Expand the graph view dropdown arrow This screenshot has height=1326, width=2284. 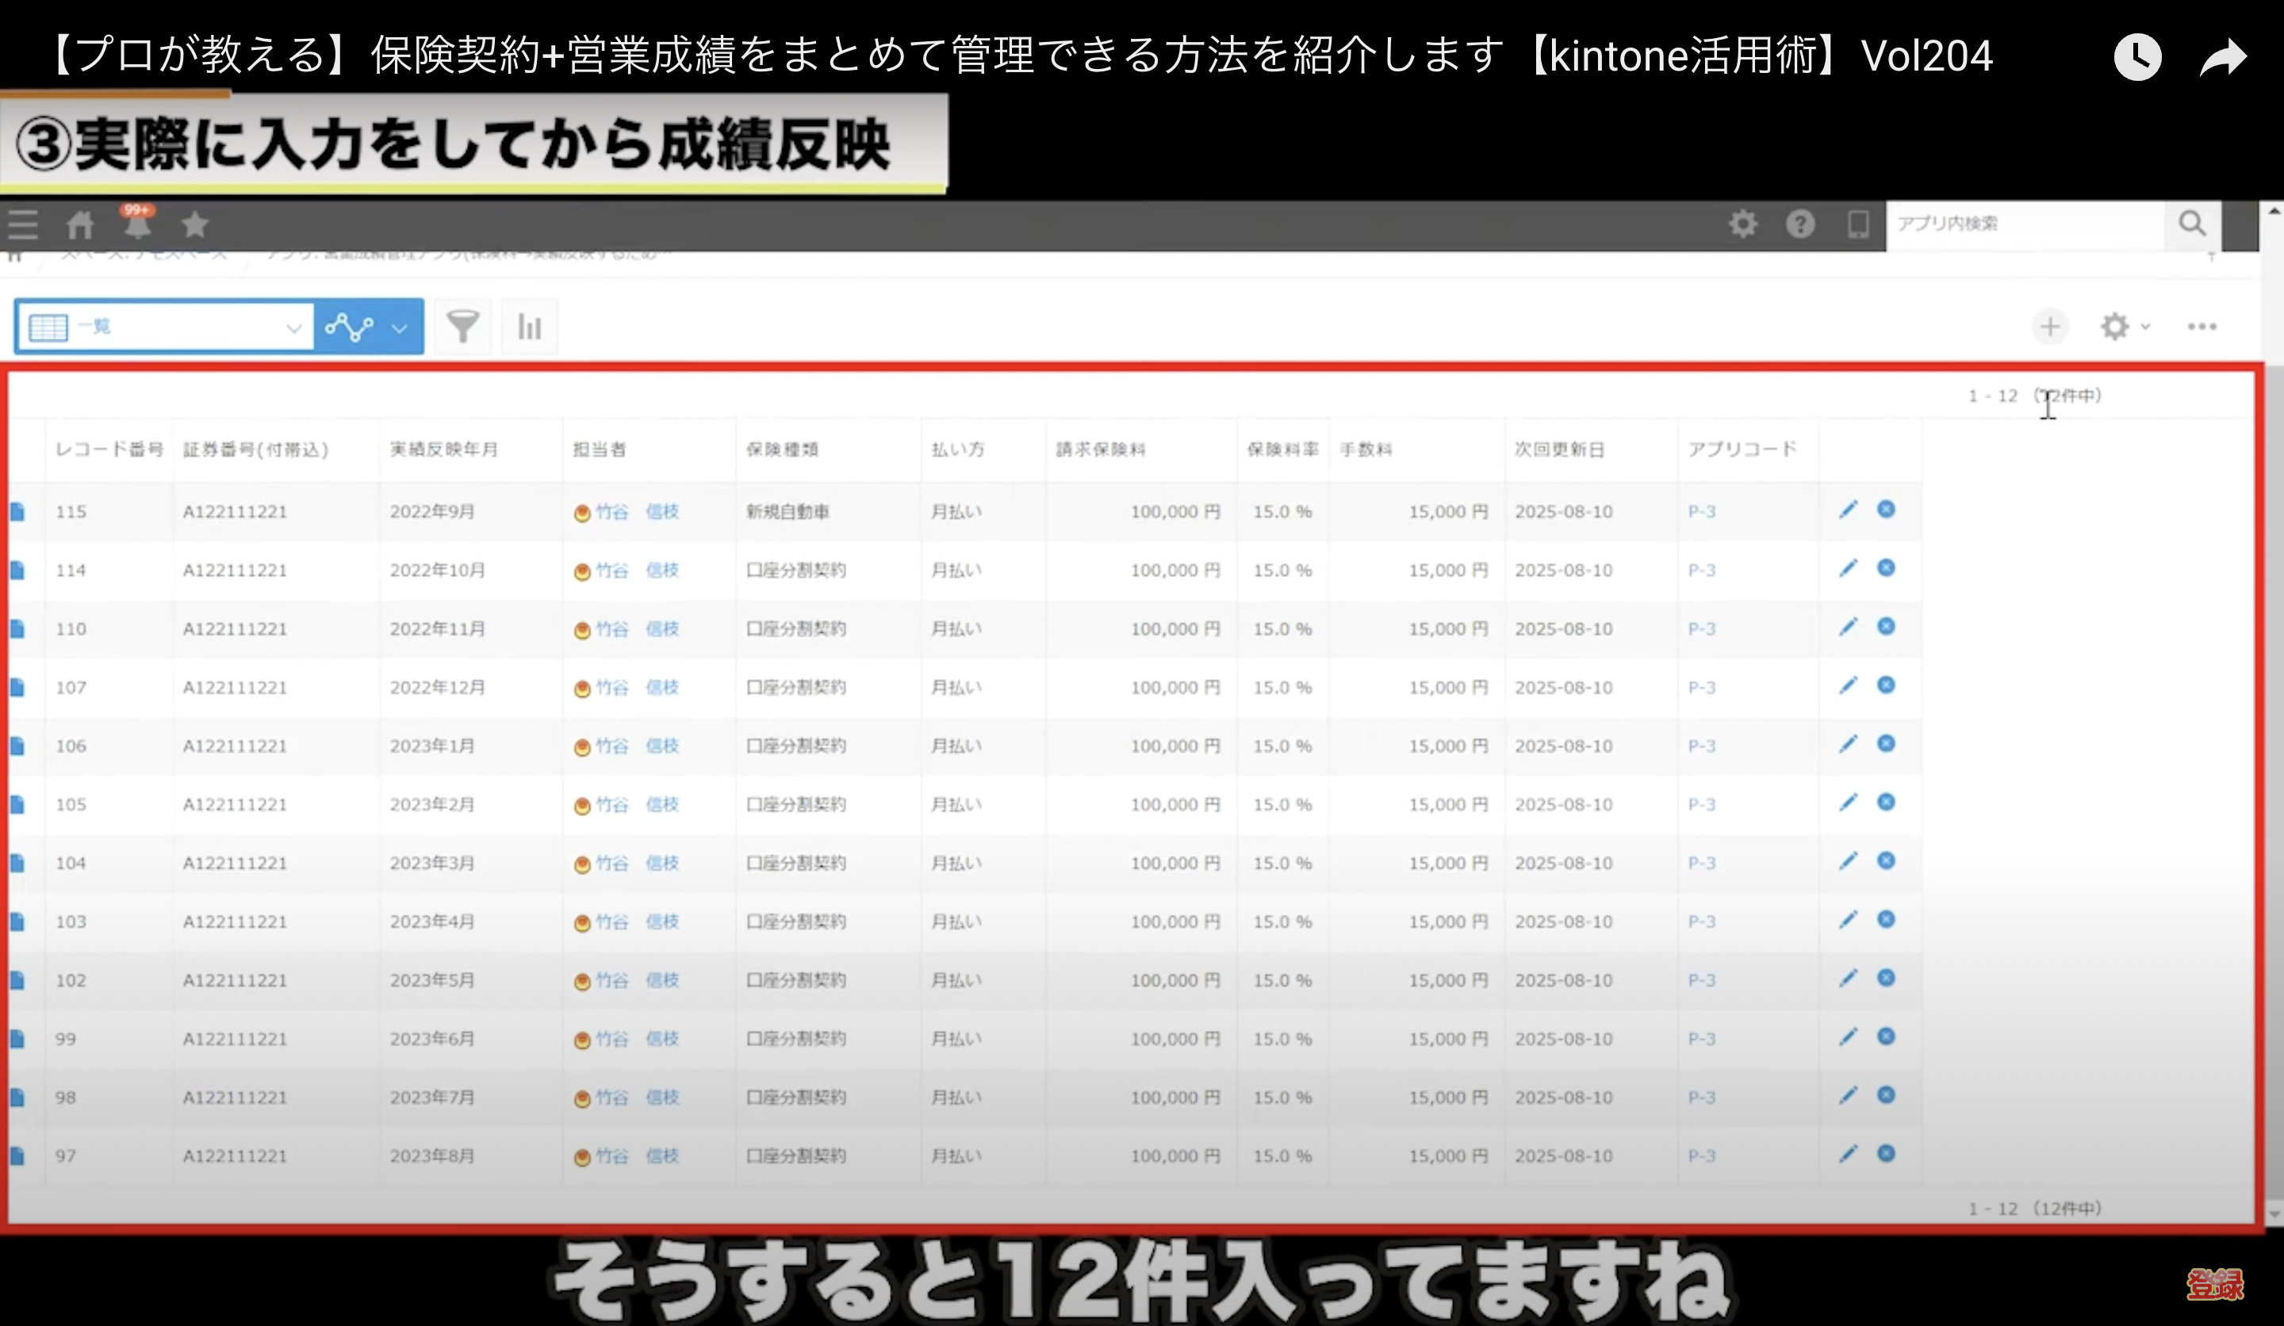point(399,328)
